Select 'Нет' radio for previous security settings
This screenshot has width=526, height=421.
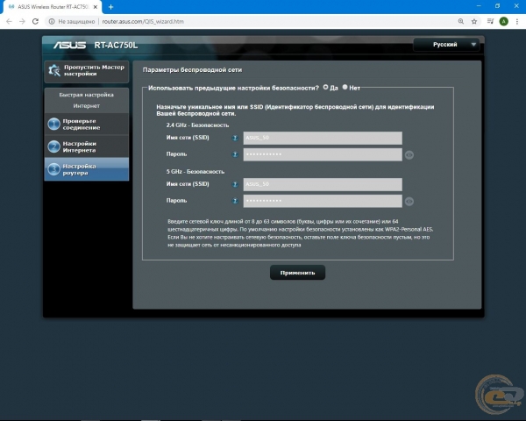[x=345, y=87]
